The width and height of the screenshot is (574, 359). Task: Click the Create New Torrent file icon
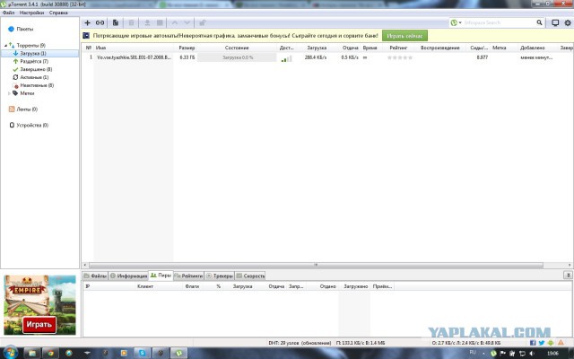(x=116, y=22)
